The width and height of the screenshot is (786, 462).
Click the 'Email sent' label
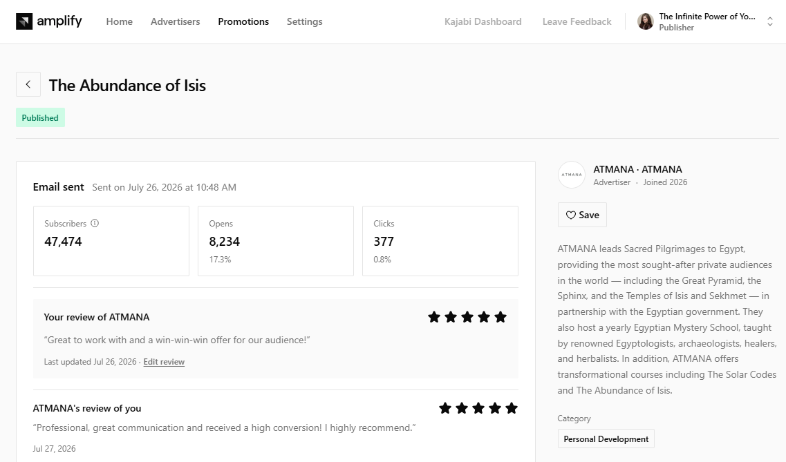point(59,186)
